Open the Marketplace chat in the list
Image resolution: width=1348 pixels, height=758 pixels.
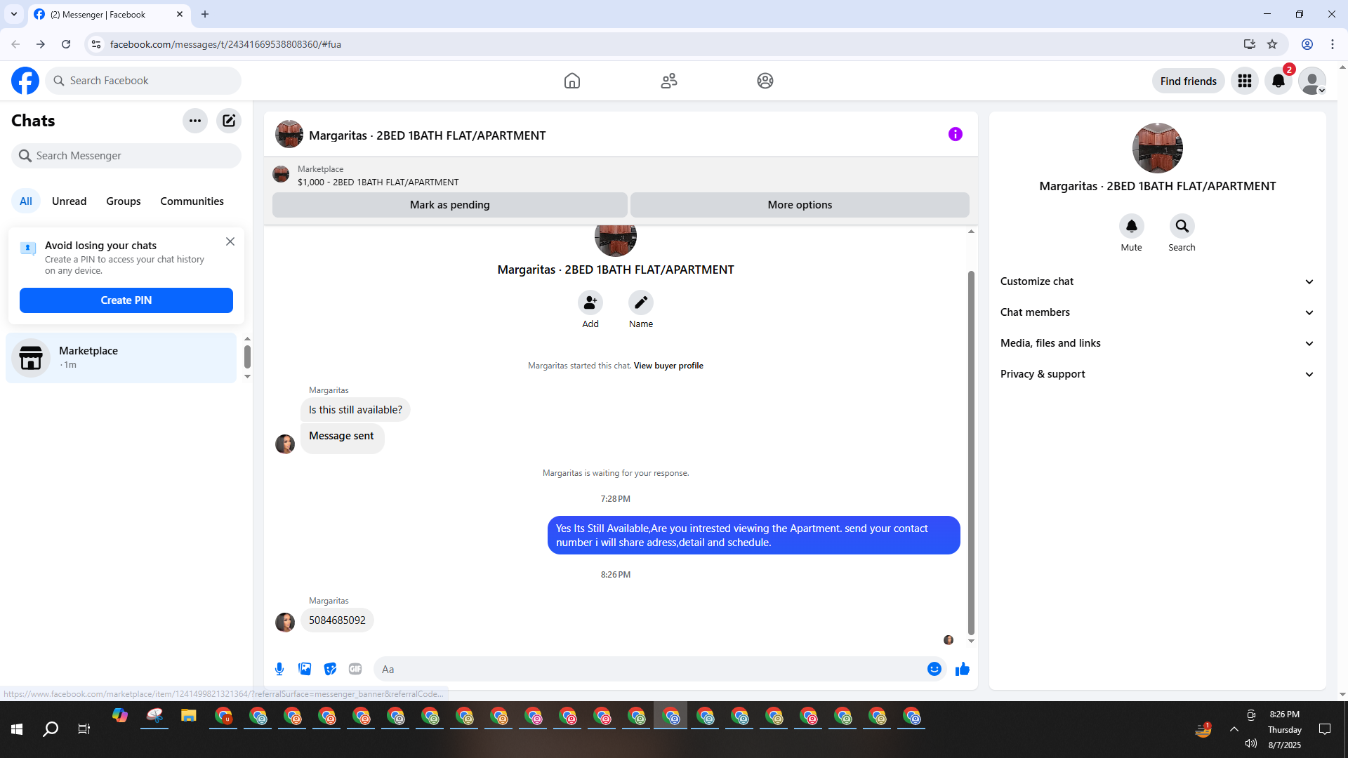coord(121,358)
